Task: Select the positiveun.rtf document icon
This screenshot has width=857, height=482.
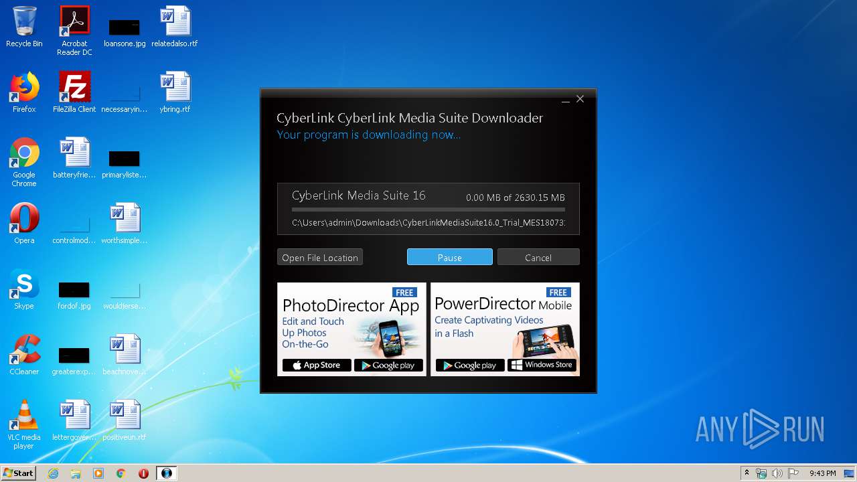Action: [x=125, y=421]
